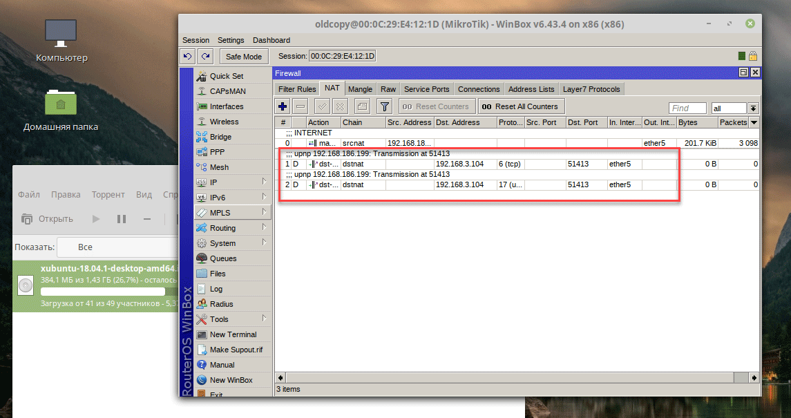
Task: Open Files in sidebar
Action: pos(233,274)
